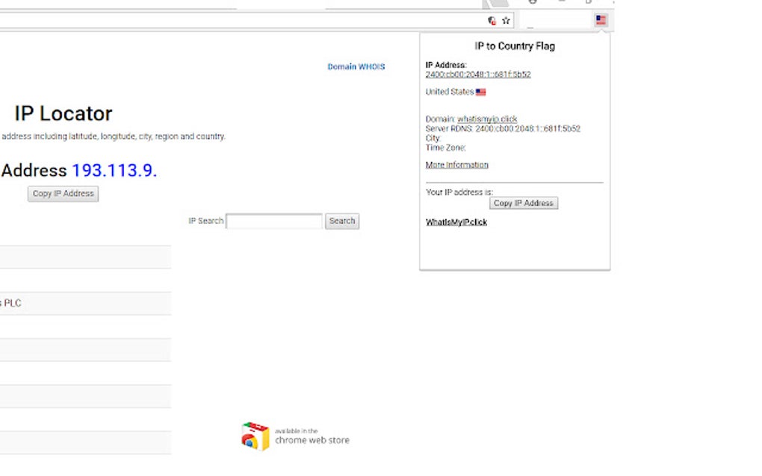Click the More Information link

(x=456, y=165)
